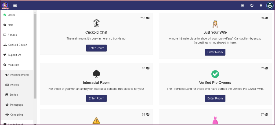Click the Verified Pic-Owners green checkmark icon

[215, 74]
